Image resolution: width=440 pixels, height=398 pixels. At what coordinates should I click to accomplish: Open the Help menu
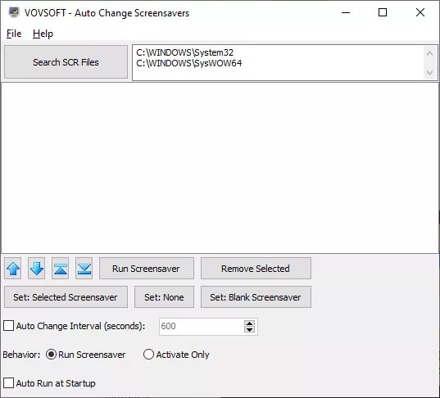tap(43, 34)
